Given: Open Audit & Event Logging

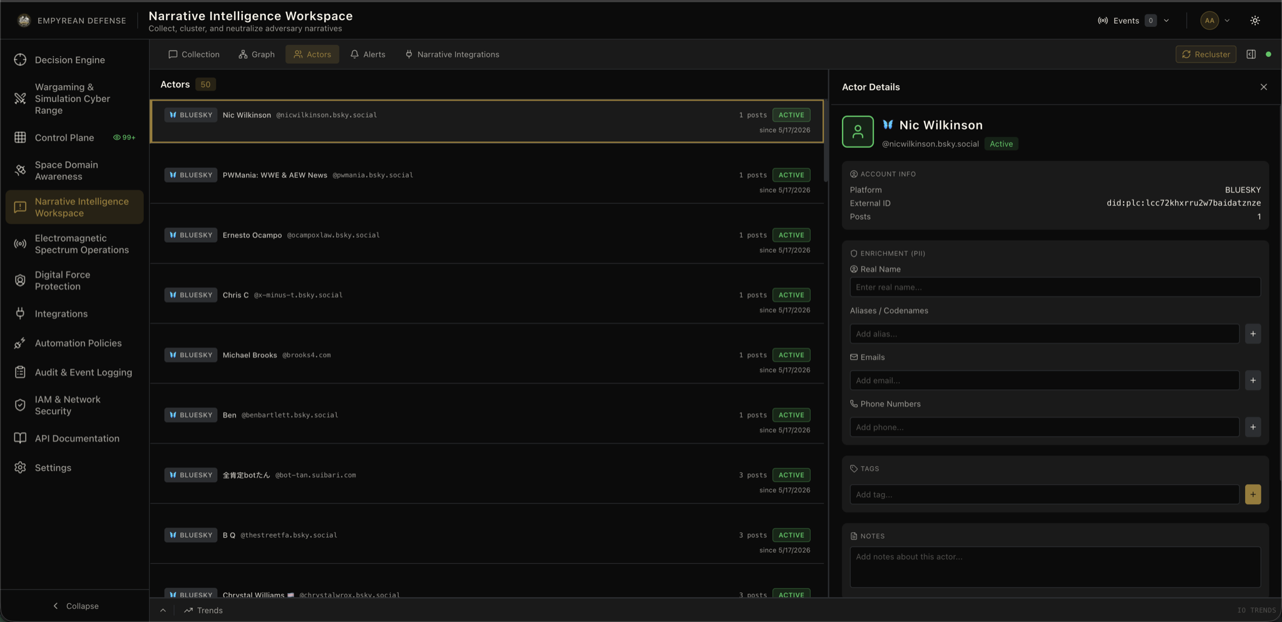Looking at the screenshot, I should point(74,372).
